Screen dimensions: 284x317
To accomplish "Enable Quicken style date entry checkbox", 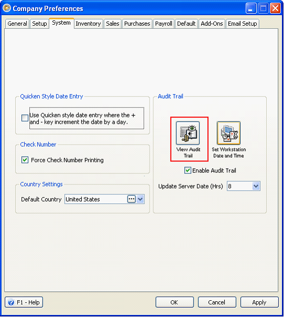I will (25, 118).
